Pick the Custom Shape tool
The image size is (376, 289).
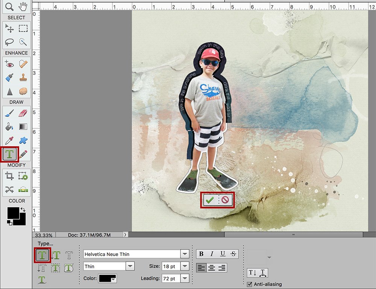(x=23, y=140)
